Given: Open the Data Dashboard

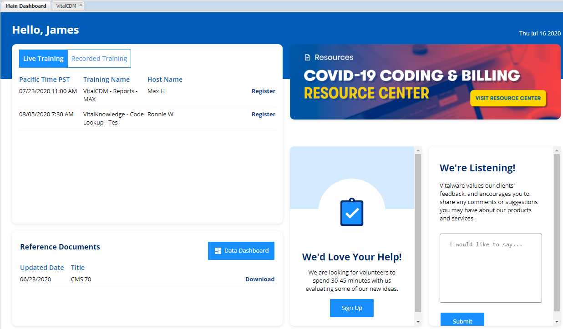Looking at the screenshot, I should 241,251.
